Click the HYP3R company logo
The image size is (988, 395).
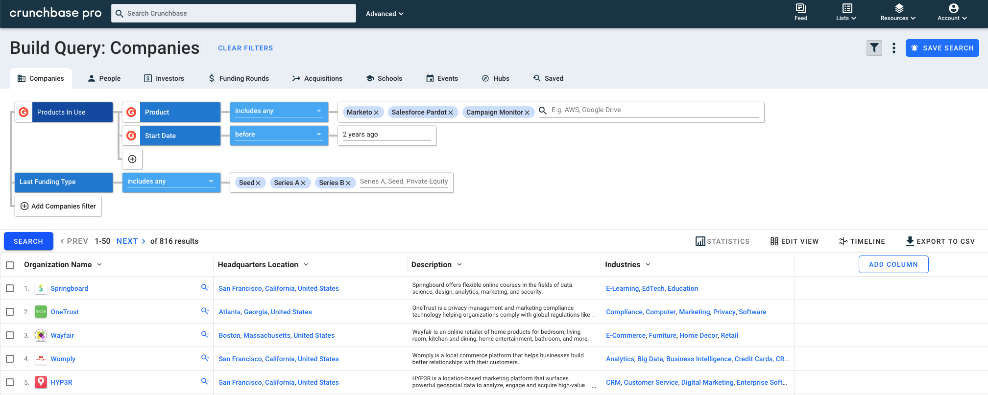tap(41, 382)
